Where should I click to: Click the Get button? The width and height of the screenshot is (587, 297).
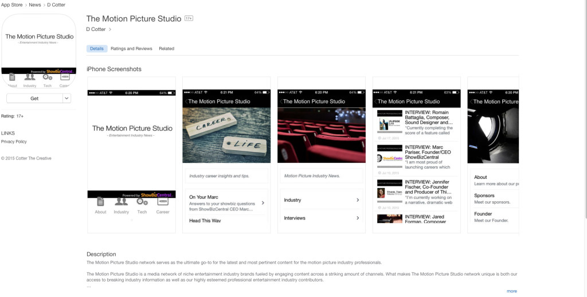pyautogui.click(x=34, y=99)
